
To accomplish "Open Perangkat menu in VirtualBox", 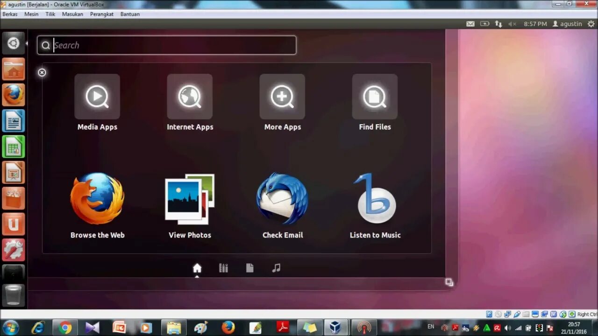I will 102,14.
